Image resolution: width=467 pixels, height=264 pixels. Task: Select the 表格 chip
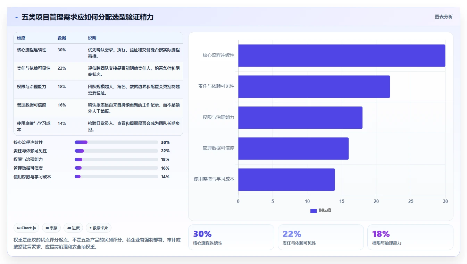pyautogui.click(x=51, y=228)
